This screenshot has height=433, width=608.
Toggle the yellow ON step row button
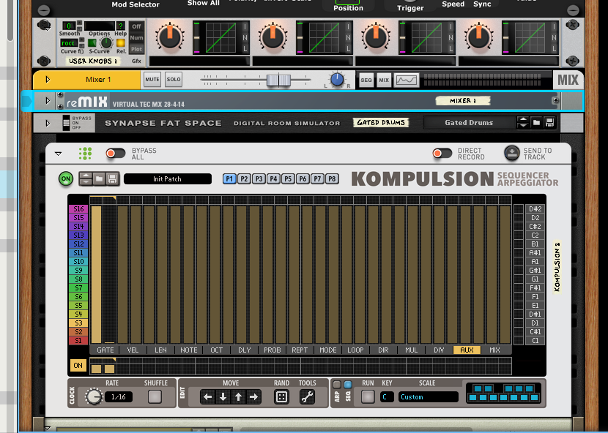pos(78,365)
